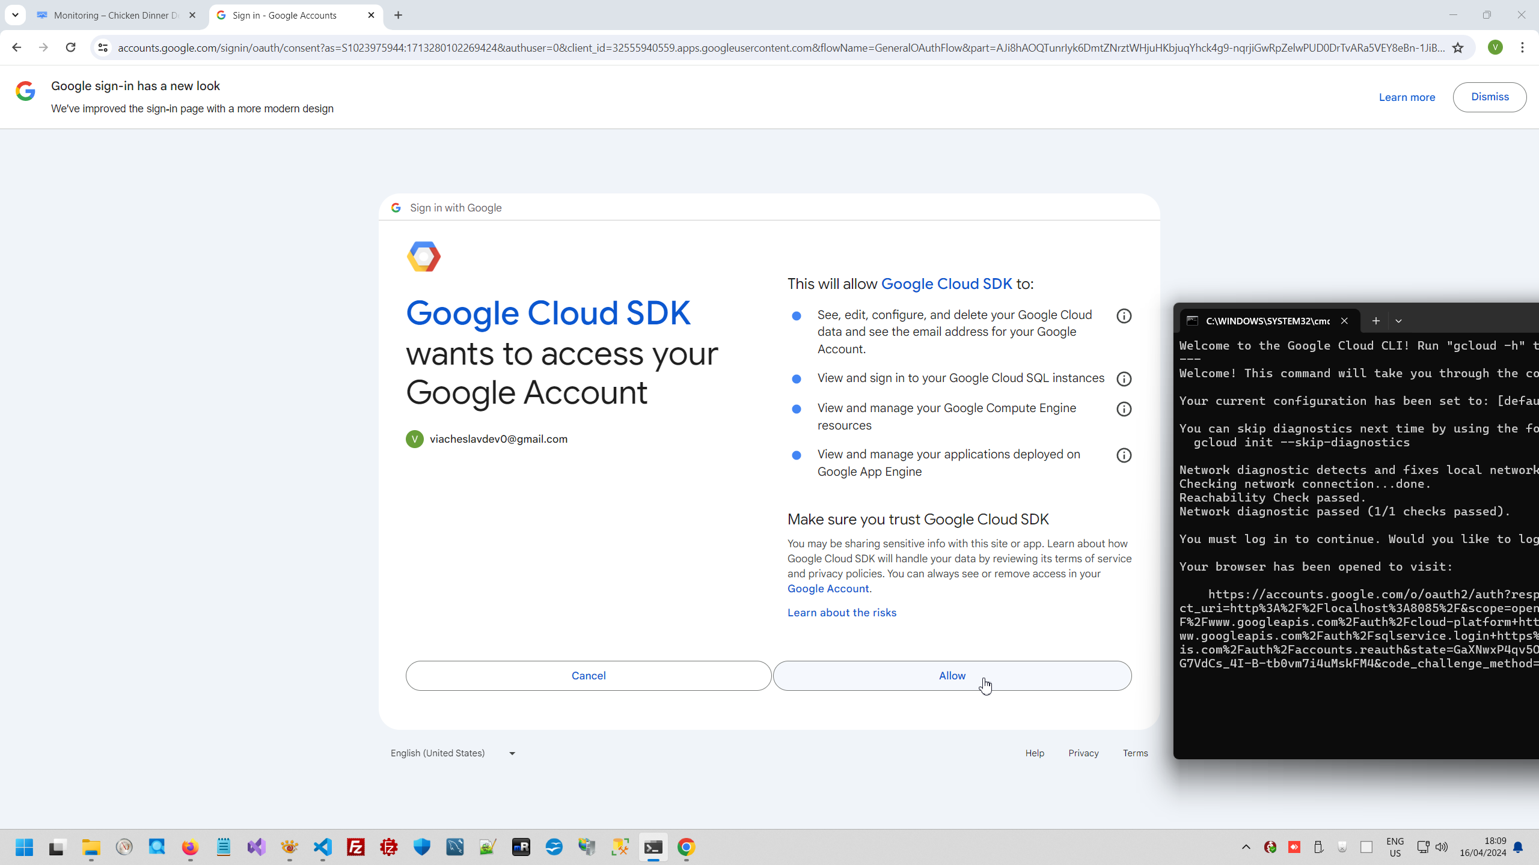The width and height of the screenshot is (1539, 865).
Task: Switch to Monitoring – Chicken Dinner tab
Action: (x=115, y=15)
